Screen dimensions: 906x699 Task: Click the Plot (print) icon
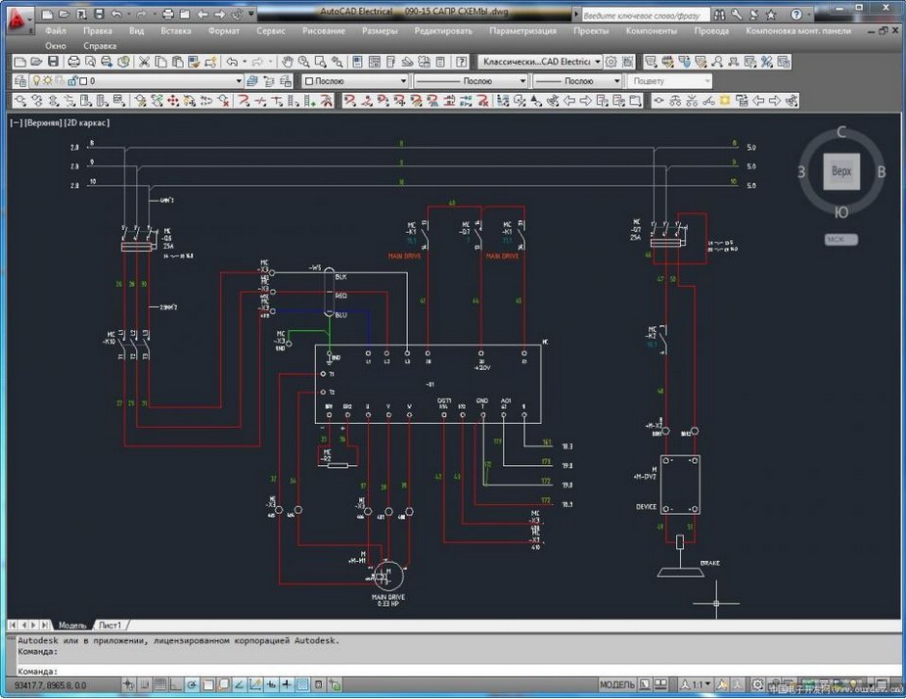74,62
